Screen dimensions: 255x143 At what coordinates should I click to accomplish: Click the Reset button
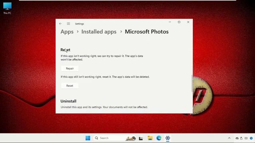[70, 86]
